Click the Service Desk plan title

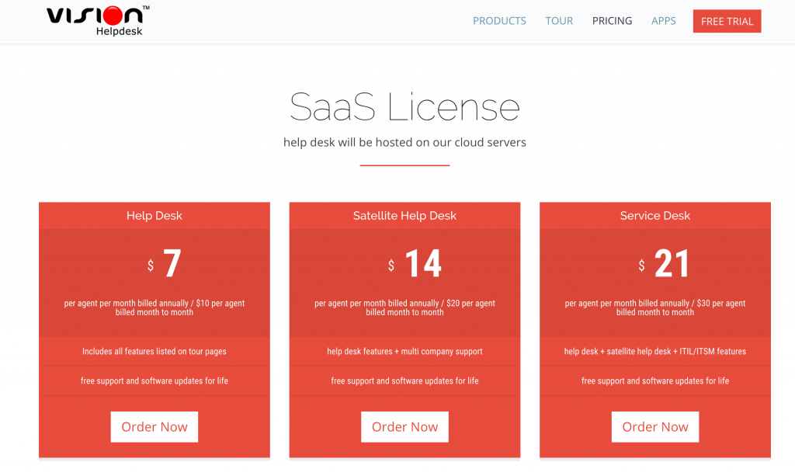pyautogui.click(x=655, y=215)
